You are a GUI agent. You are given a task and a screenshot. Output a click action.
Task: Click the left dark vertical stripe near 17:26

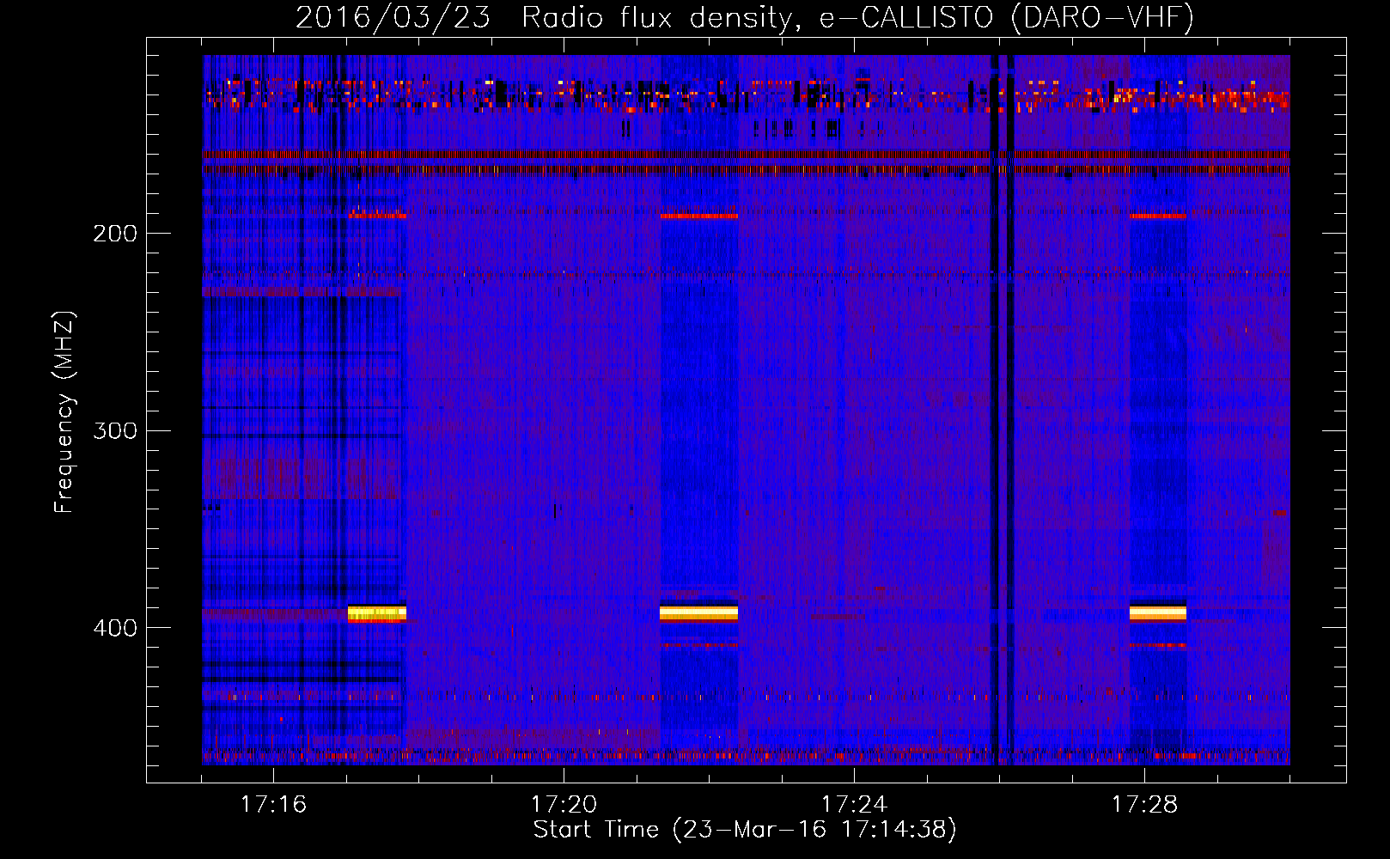tap(994, 412)
